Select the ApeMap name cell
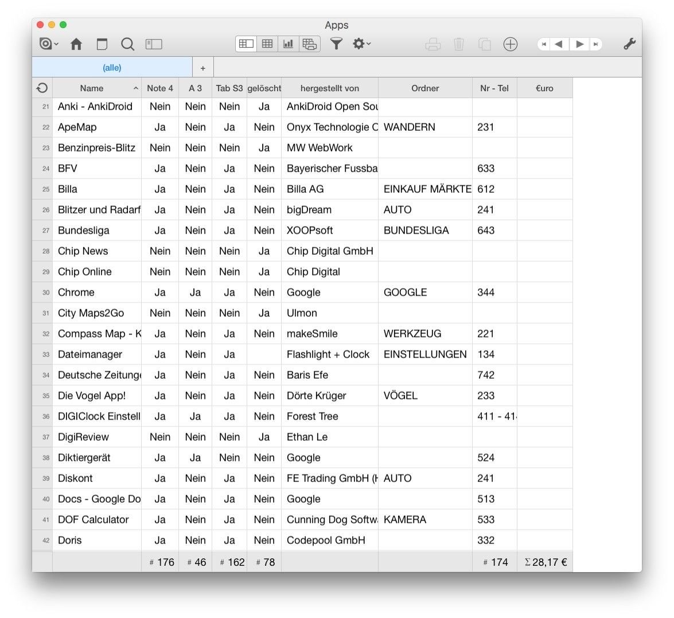Viewport: 674px width, 618px height. (97, 127)
